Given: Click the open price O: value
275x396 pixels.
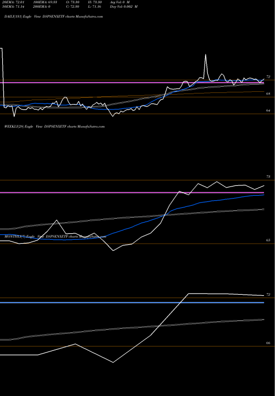Looking at the screenshot, I should point(71,2).
